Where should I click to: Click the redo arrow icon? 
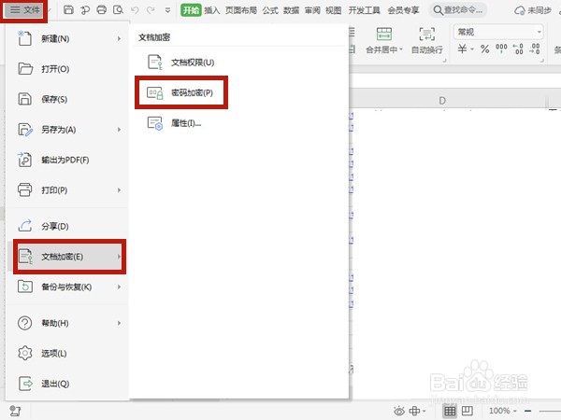(151, 10)
